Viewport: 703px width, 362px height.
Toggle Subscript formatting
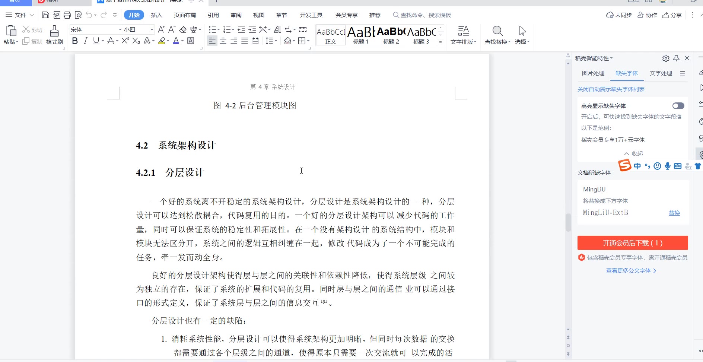[136, 41]
